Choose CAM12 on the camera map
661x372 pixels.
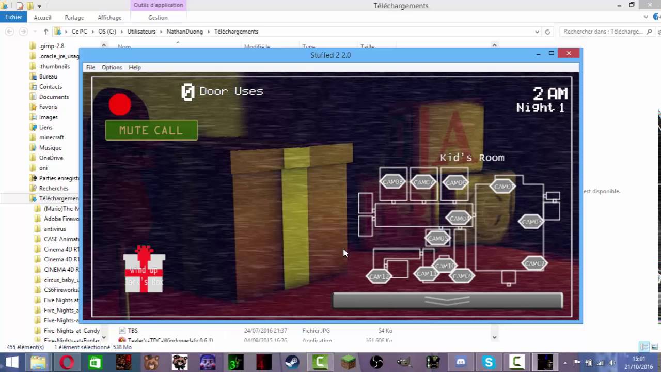tap(379, 276)
